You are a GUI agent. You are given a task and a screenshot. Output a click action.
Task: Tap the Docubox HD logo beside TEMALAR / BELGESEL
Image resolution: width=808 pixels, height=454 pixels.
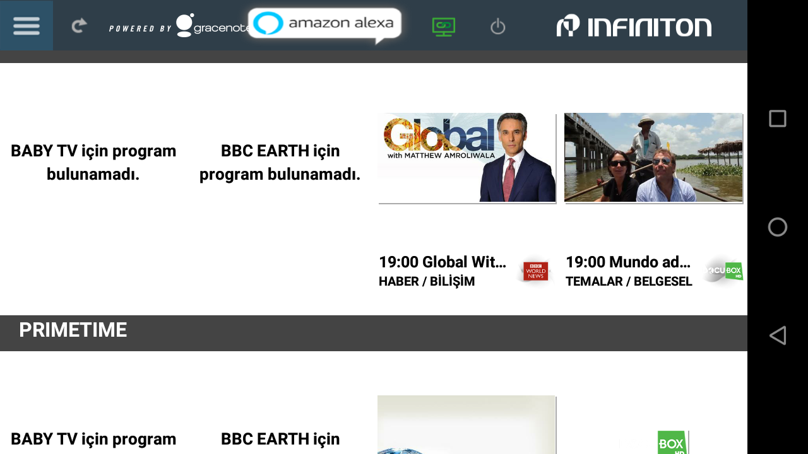tap(723, 271)
